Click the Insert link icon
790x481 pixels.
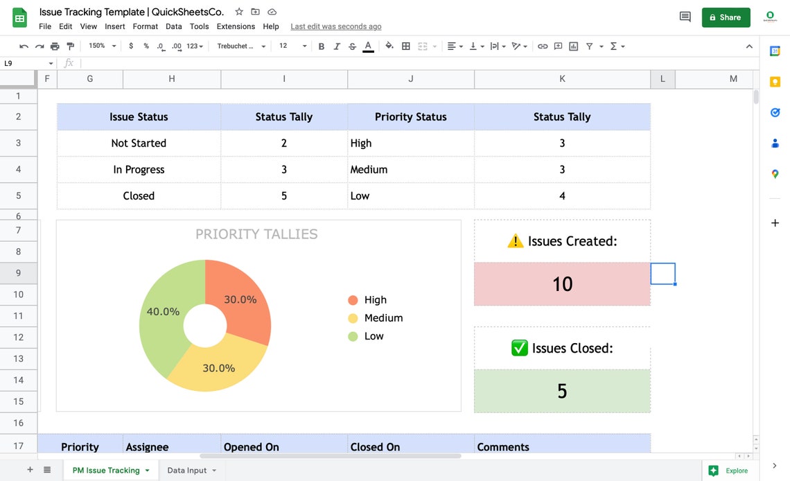tap(543, 46)
